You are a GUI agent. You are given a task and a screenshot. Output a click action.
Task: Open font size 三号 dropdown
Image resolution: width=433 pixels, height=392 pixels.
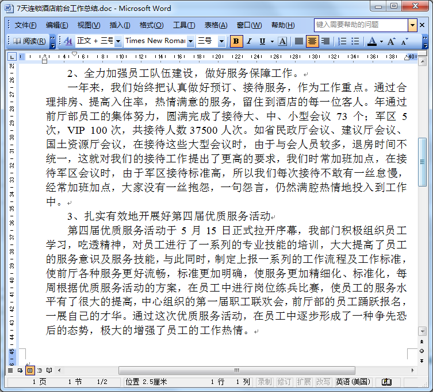[221, 41]
